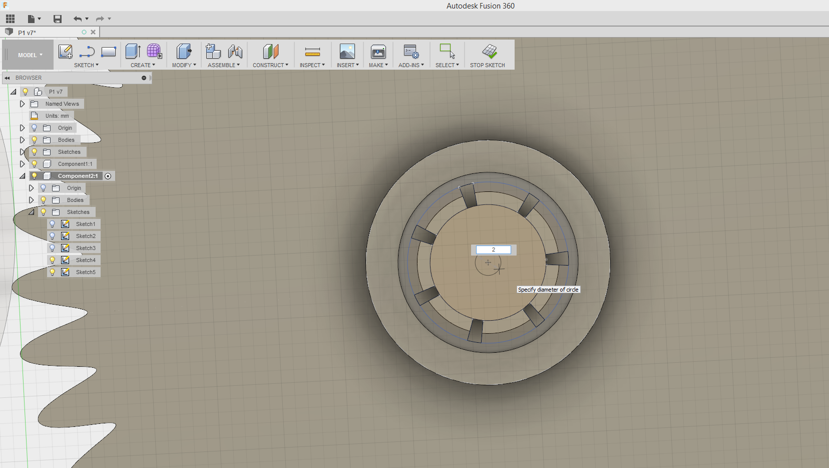
Task: Collapse the Component2:1 node
Action: [x=23, y=176]
